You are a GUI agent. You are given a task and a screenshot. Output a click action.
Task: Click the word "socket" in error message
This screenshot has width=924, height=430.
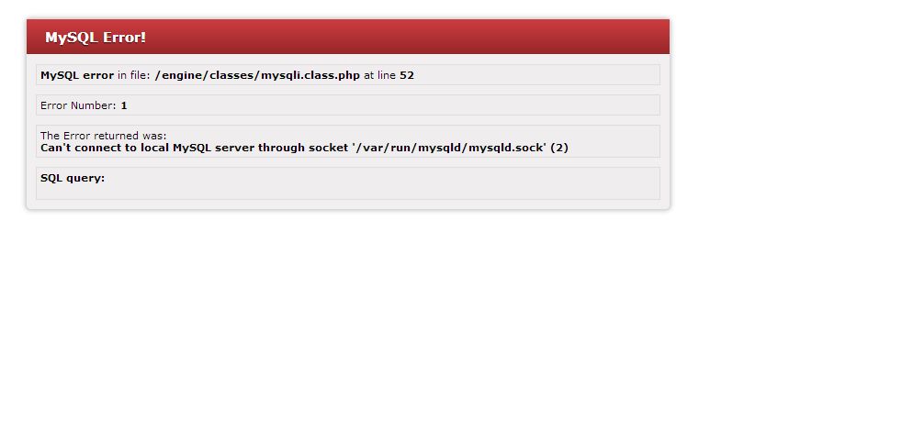328,148
